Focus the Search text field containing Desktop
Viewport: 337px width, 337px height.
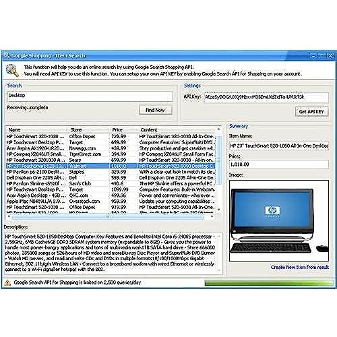click(90, 96)
